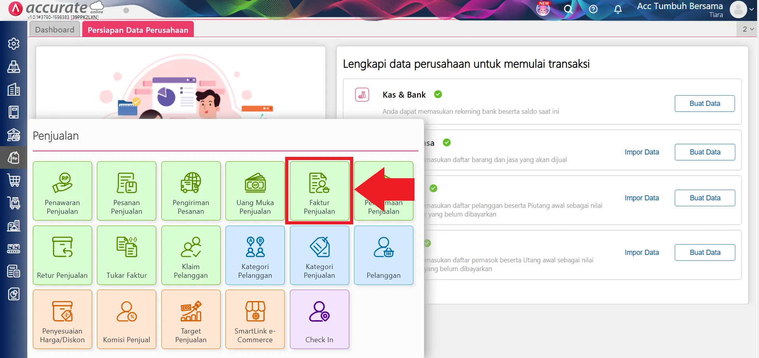Open the Kategori Pelanggan tile
The image size is (759, 358).
click(x=255, y=255)
